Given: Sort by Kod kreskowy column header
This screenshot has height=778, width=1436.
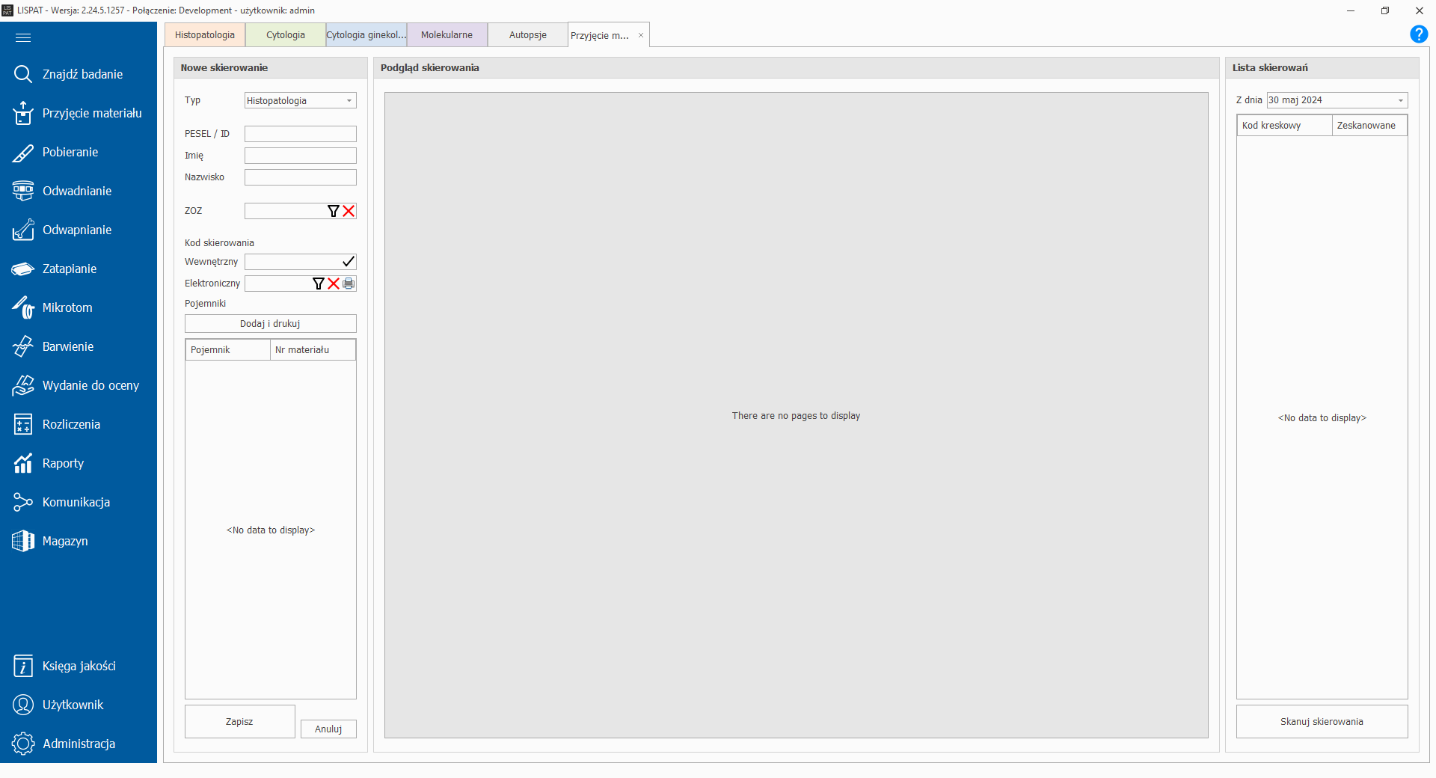Looking at the screenshot, I should [x=1283, y=126].
